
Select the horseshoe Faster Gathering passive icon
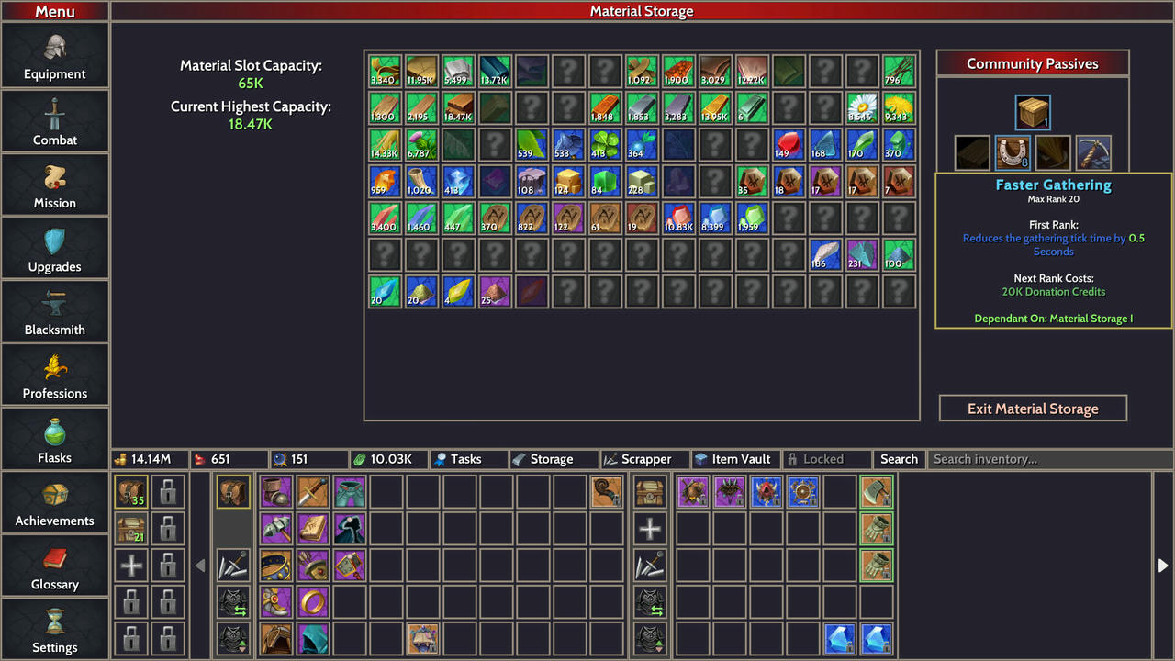pos(1013,153)
